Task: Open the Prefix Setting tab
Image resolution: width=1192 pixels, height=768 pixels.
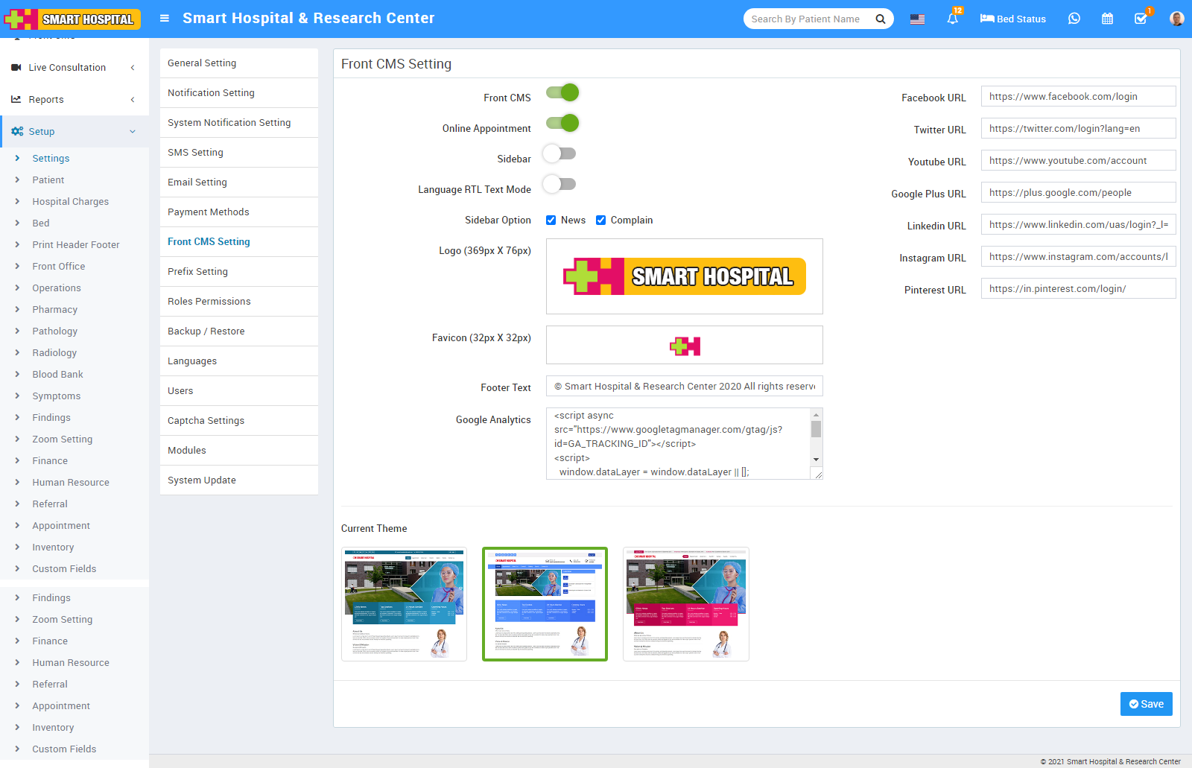Action: tap(239, 272)
